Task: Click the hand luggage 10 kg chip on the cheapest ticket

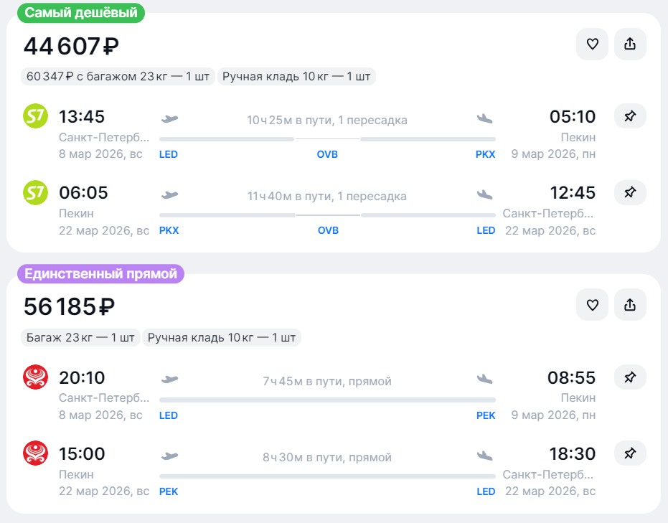Action: click(296, 77)
